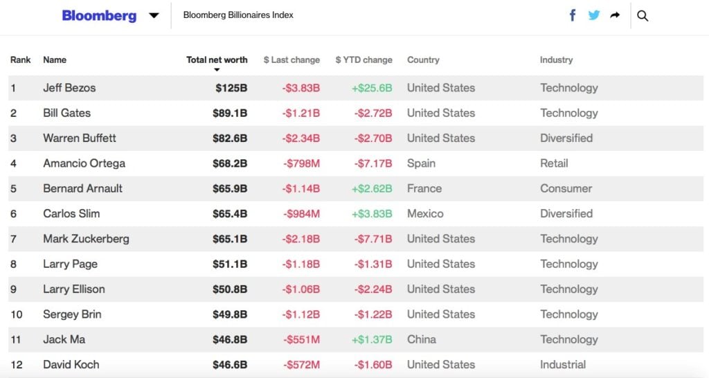Sort by Total net worth column
Viewport: 709px width, 378px height.
click(217, 60)
